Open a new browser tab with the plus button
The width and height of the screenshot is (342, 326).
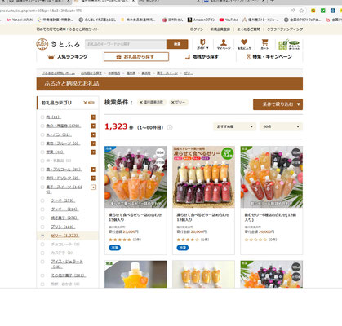[x=273, y=1]
